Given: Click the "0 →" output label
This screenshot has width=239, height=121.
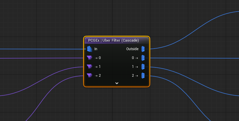Looking at the screenshot, I should 135,58.
